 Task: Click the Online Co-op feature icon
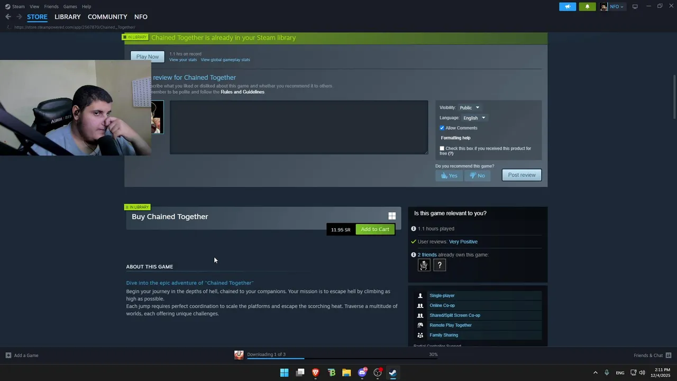pos(420,305)
